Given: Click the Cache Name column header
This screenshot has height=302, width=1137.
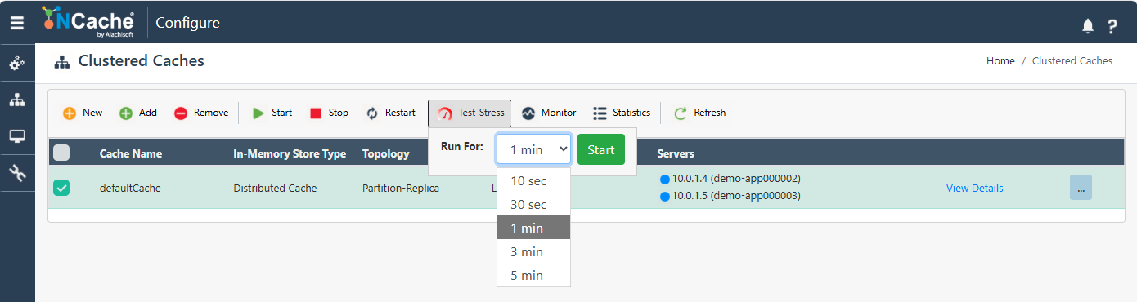Looking at the screenshot, I should coord(131,153).
